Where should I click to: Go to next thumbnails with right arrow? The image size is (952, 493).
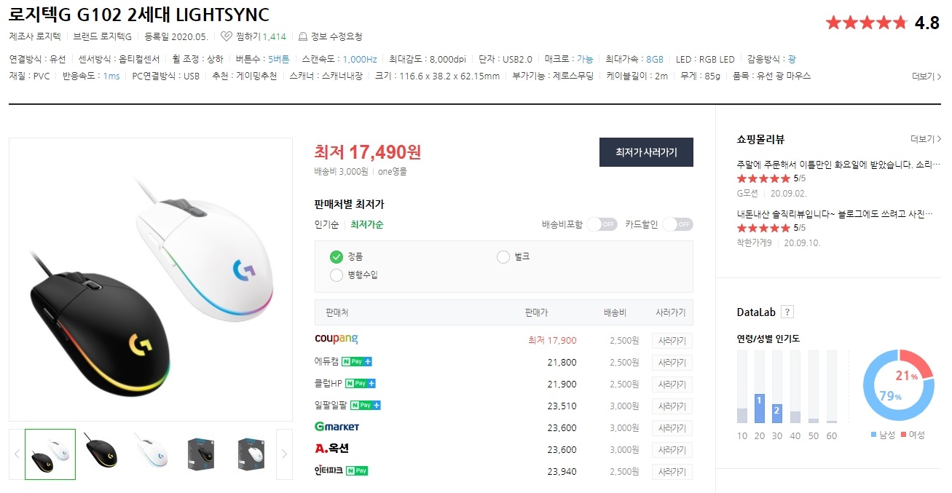click(x=284, y=454)
